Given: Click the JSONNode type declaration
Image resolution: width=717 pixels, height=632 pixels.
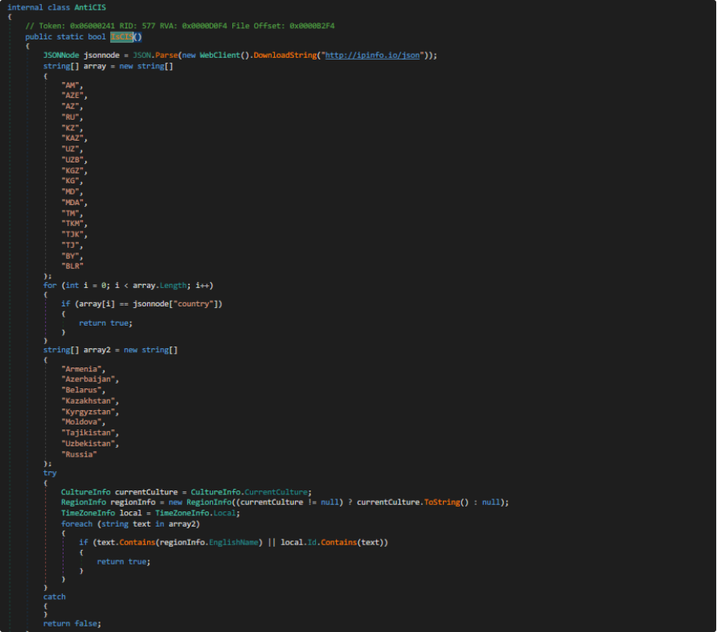Looking at the screenshot, I should [61, 55].
